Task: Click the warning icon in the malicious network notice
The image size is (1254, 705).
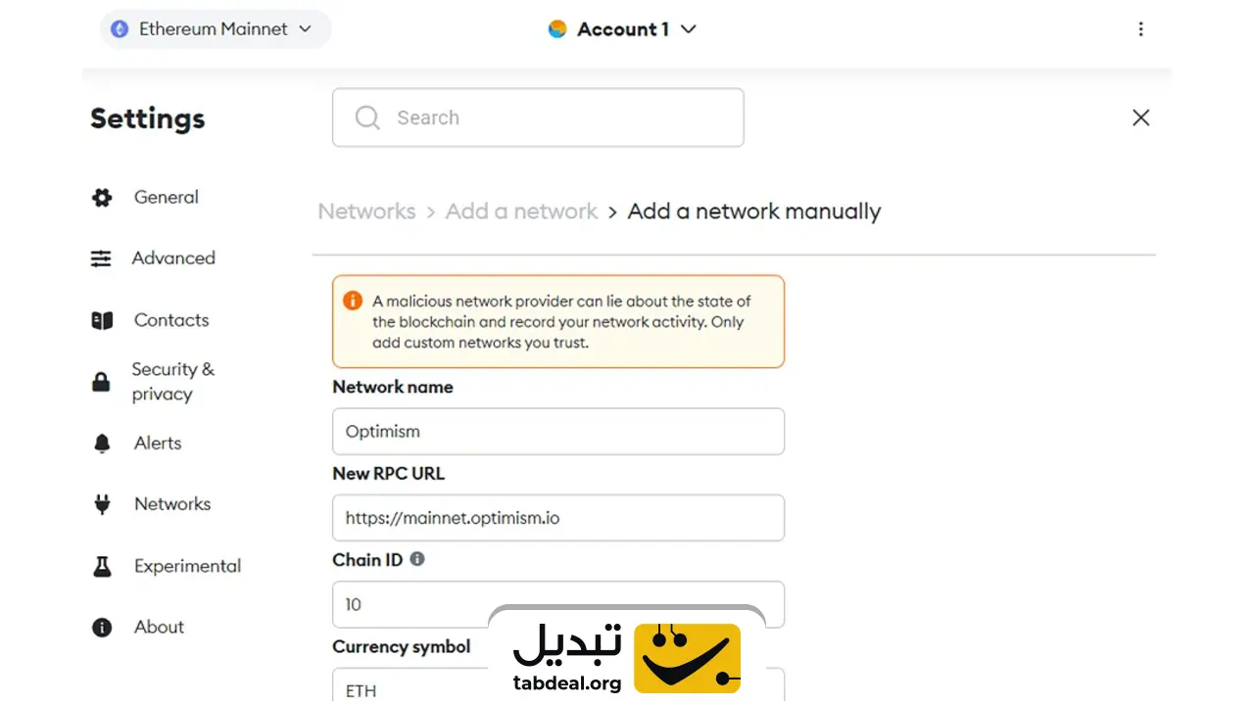Action: pos(353,301)
